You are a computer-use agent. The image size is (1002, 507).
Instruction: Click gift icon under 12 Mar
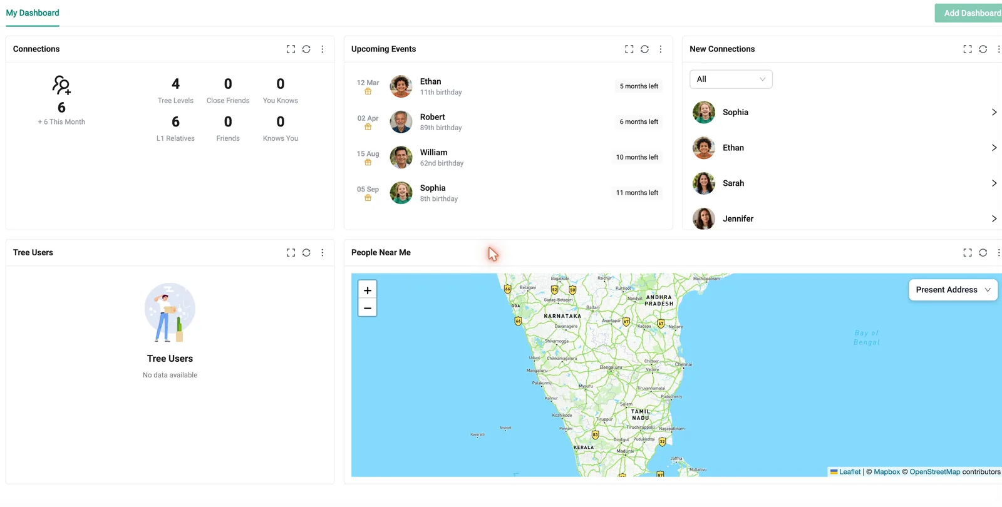click(x=368, y=91)
